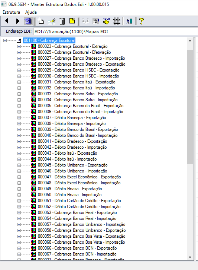This screenshot has width=198, height=270.
Task: Click the ASCII toolbar icon
Action: pos(106,21)
